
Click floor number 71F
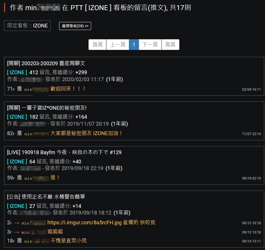[x=11, y=89]
